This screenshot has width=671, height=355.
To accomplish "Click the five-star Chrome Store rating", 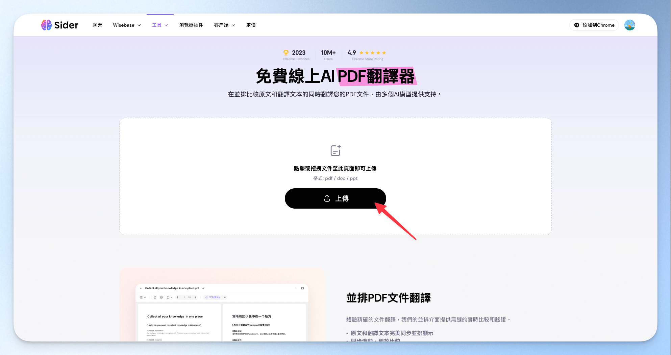I will click(x=373, y=53).
